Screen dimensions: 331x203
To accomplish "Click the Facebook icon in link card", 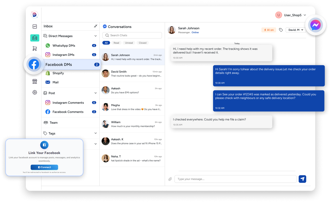I will pyautogui.click(x=44, y=145).
